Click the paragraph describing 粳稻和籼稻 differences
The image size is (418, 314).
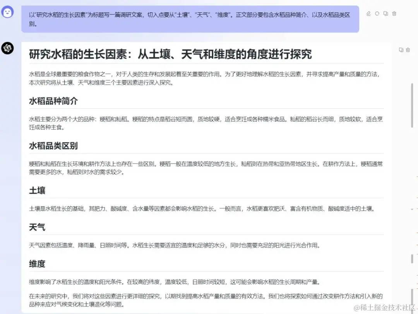coord(194,167)
